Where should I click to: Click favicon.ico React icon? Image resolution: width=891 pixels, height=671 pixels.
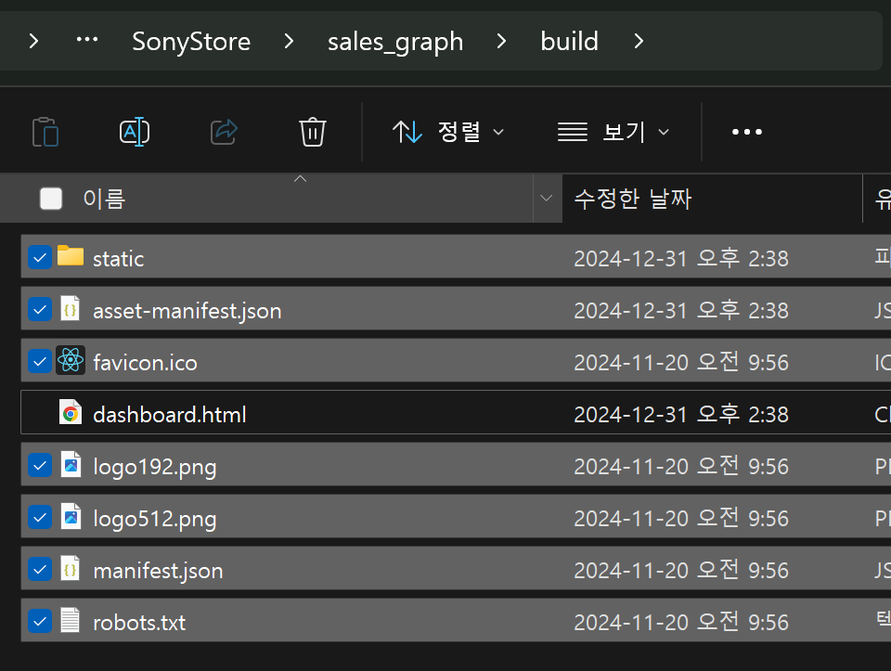pos(71,360)
